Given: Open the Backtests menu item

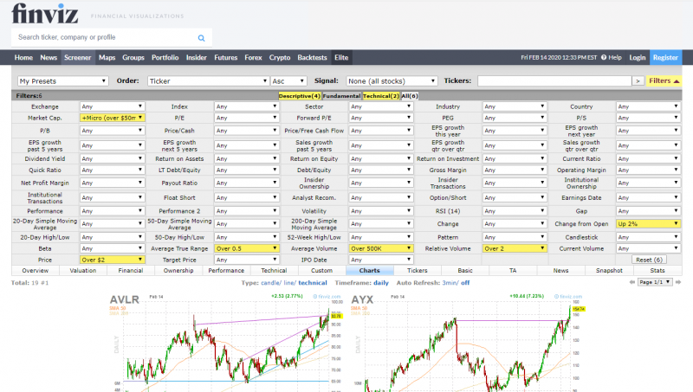Looking at the screenshot, I should click(x=312, y=57).
